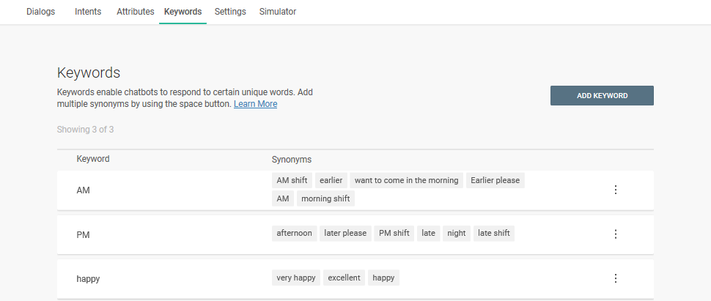Switch to the Intents tab
This screenshot has width=711, height=301.
pyautogui.click(x=88, y=12)
